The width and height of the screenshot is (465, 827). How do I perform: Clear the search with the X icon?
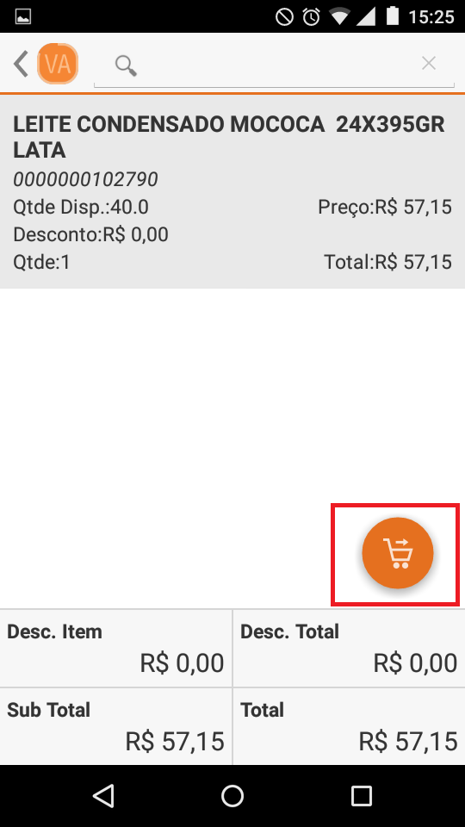point(429,63)
